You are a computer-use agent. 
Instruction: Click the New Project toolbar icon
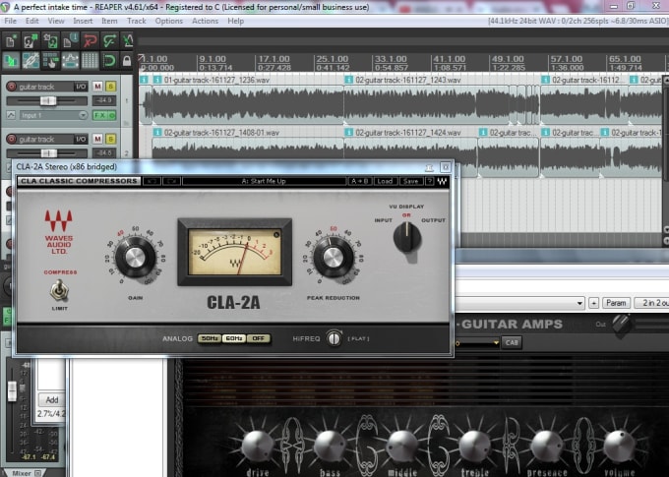click(10, 41)
